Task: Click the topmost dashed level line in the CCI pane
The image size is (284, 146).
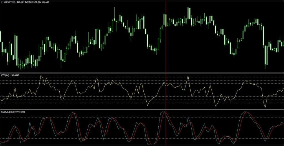Action: pos(83,77)
